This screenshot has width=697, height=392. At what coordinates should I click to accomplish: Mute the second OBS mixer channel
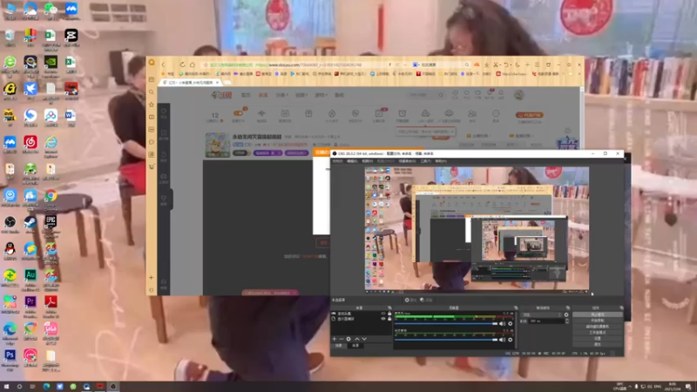pos(503,340)
